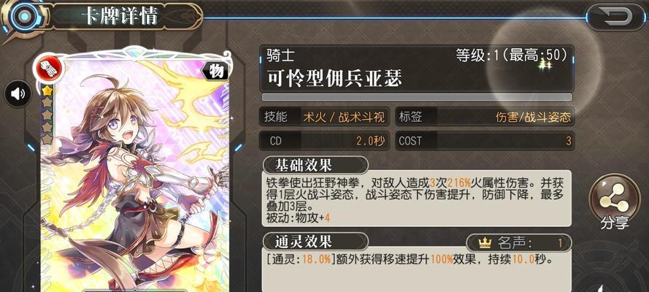Tap the card name 可怜型佣兵亚瑟
This screenshot has width=649, height=292.
point(334,77)
